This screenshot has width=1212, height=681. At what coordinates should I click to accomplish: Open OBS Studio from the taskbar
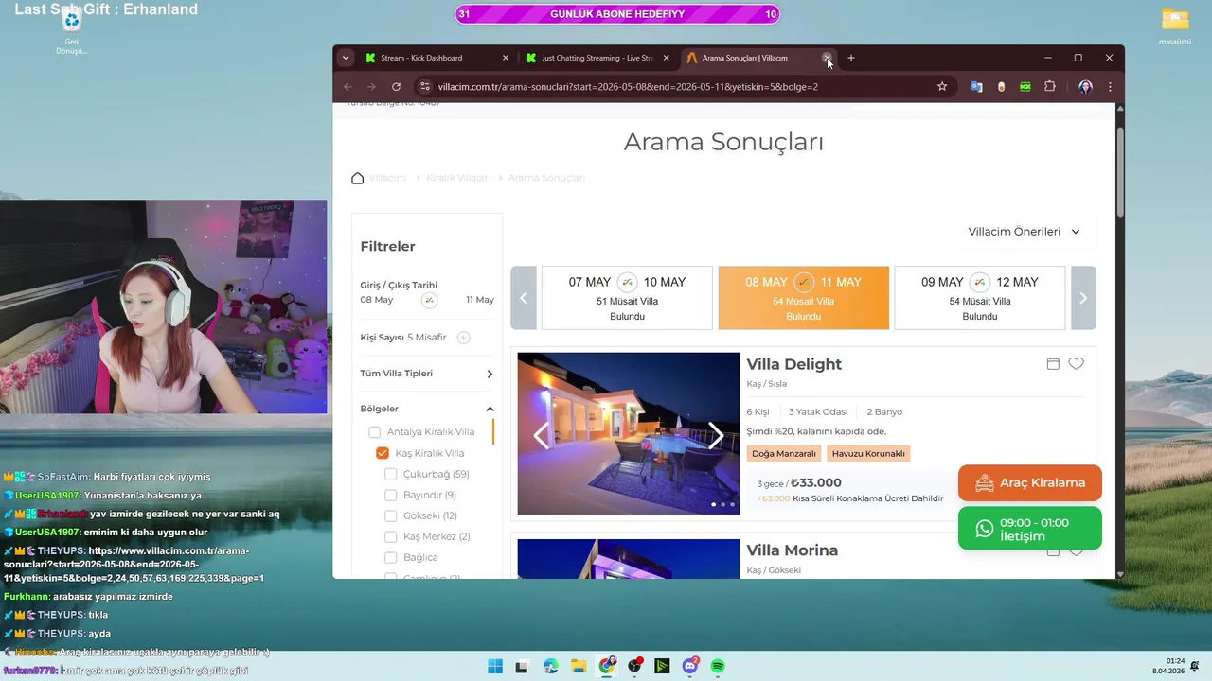coord(634,666)
